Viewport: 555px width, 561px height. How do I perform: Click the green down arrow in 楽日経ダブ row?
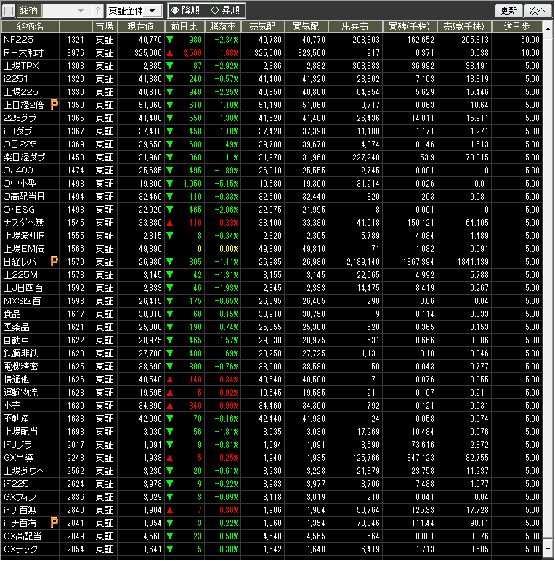[x=170, y=157]
